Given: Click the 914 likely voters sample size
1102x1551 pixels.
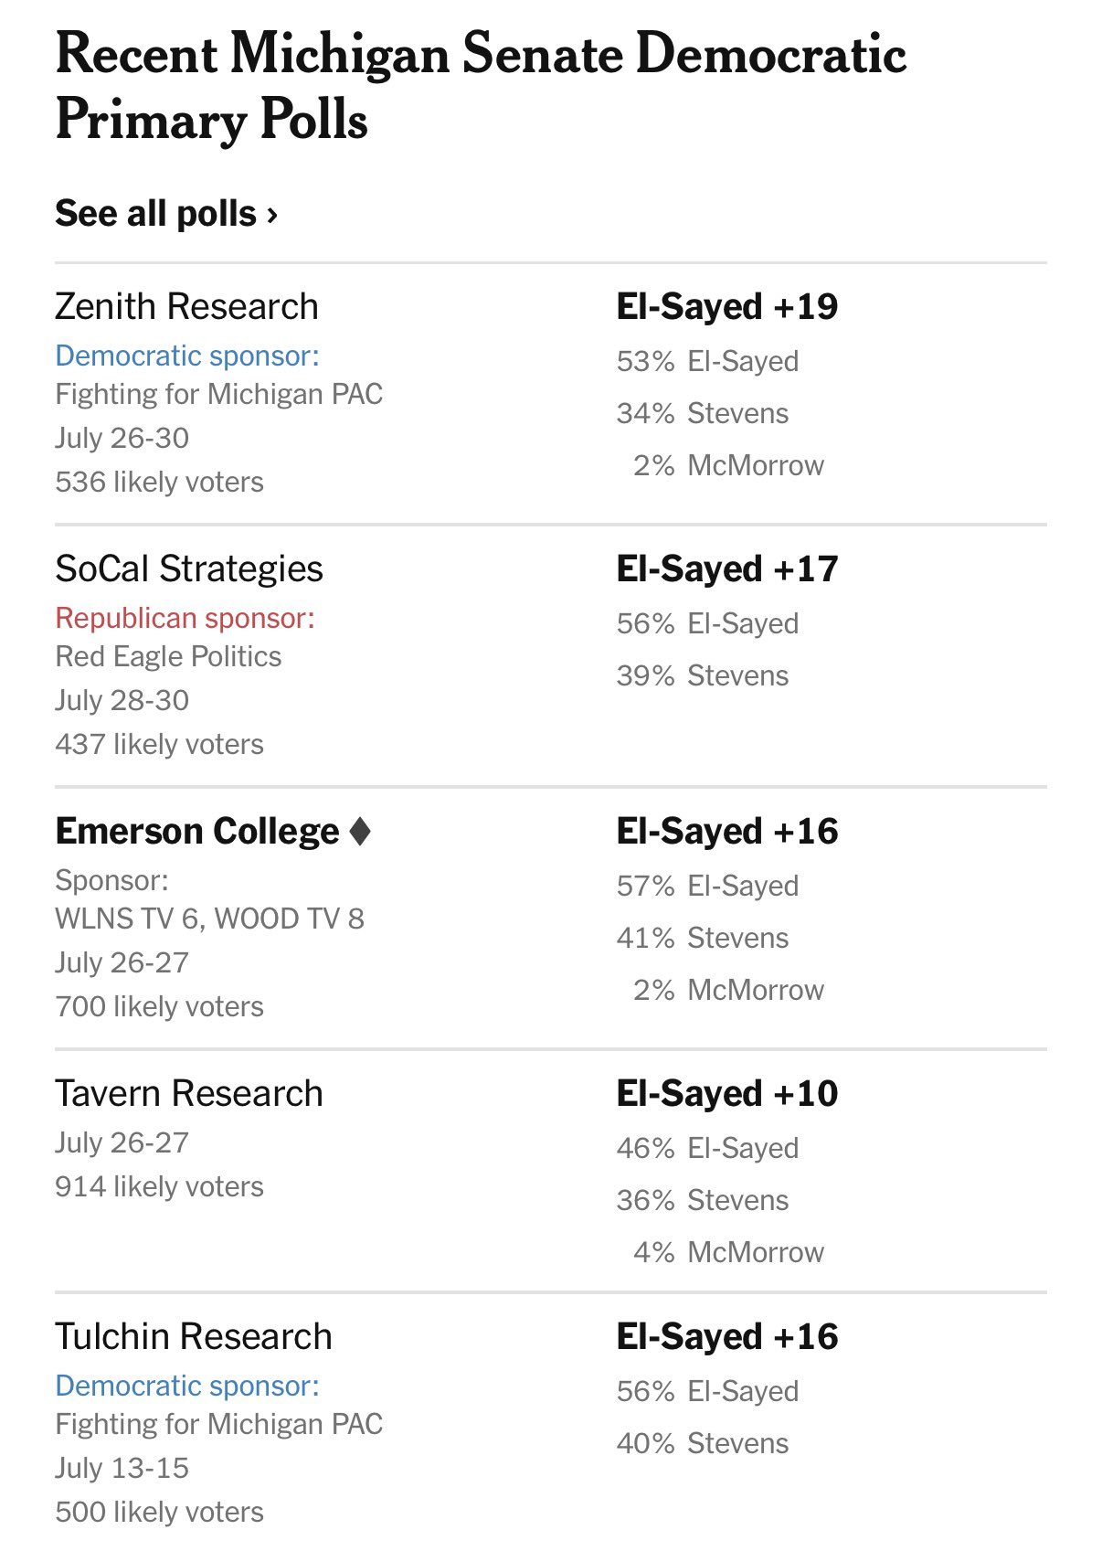Looking at the screenshot, I should [159, 1186].
